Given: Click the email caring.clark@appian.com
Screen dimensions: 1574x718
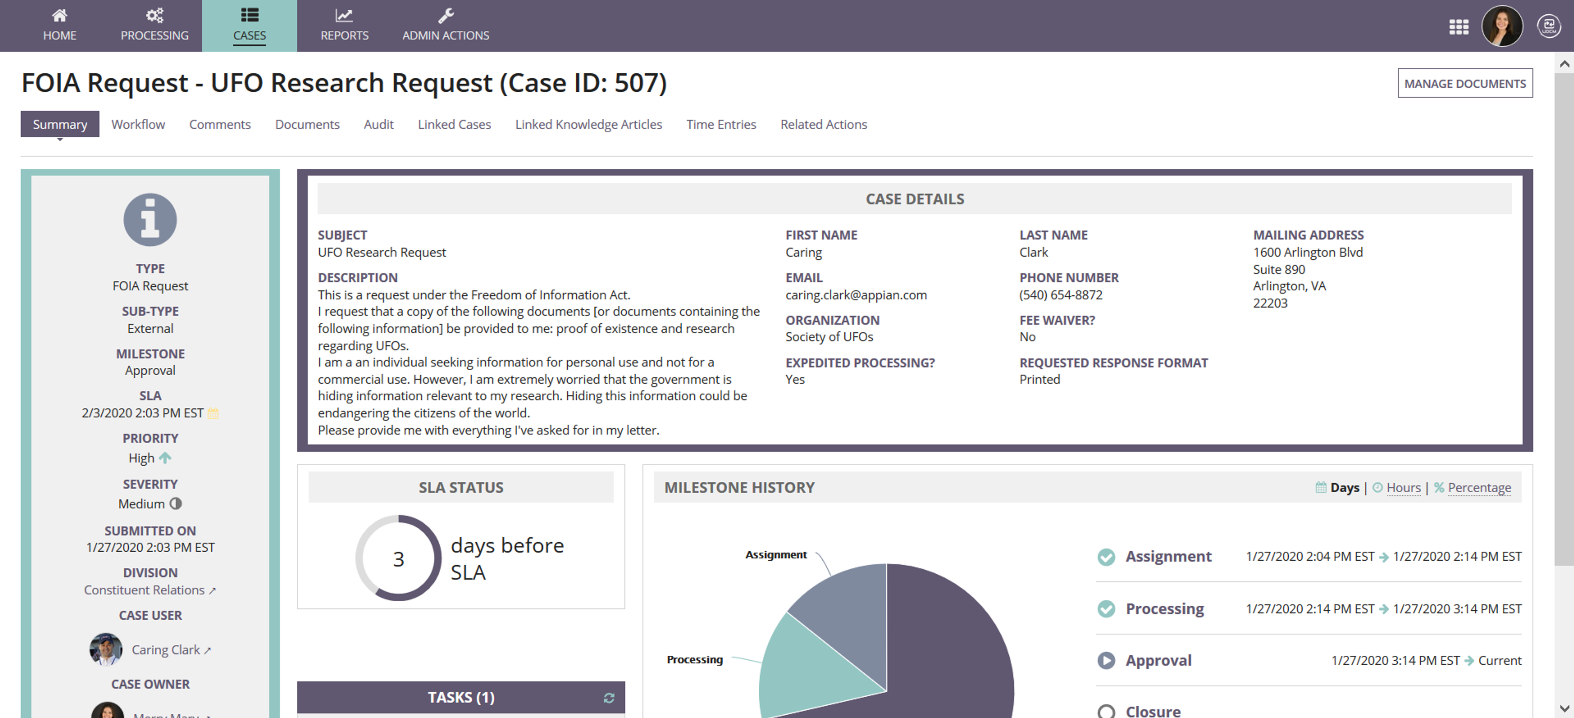Looking at the screenshot, I should 855,295.
